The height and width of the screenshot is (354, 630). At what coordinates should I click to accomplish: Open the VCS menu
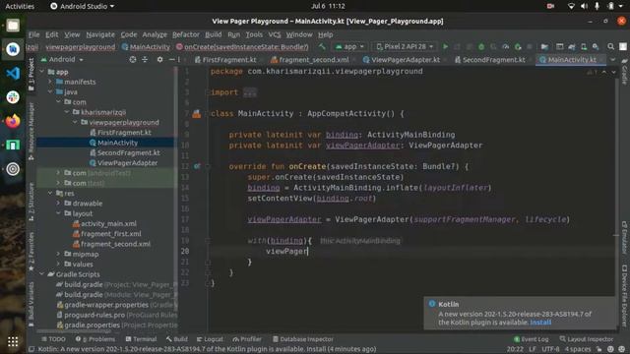tap(275, 34)
